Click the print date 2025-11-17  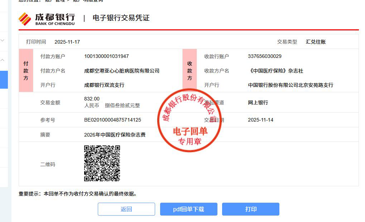[x=67, y=42]
